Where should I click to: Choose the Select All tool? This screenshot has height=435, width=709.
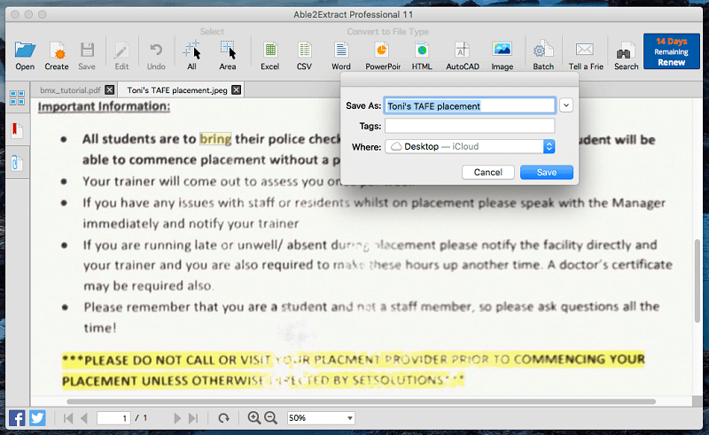tap(191, 56)
